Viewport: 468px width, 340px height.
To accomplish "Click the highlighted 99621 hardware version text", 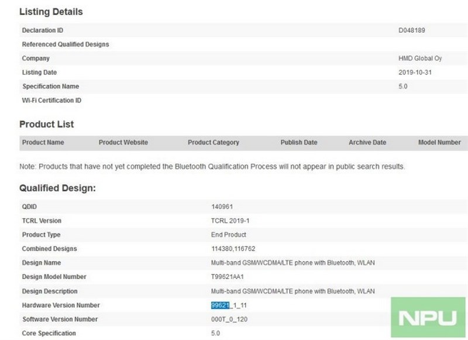I will coord(222,305).
